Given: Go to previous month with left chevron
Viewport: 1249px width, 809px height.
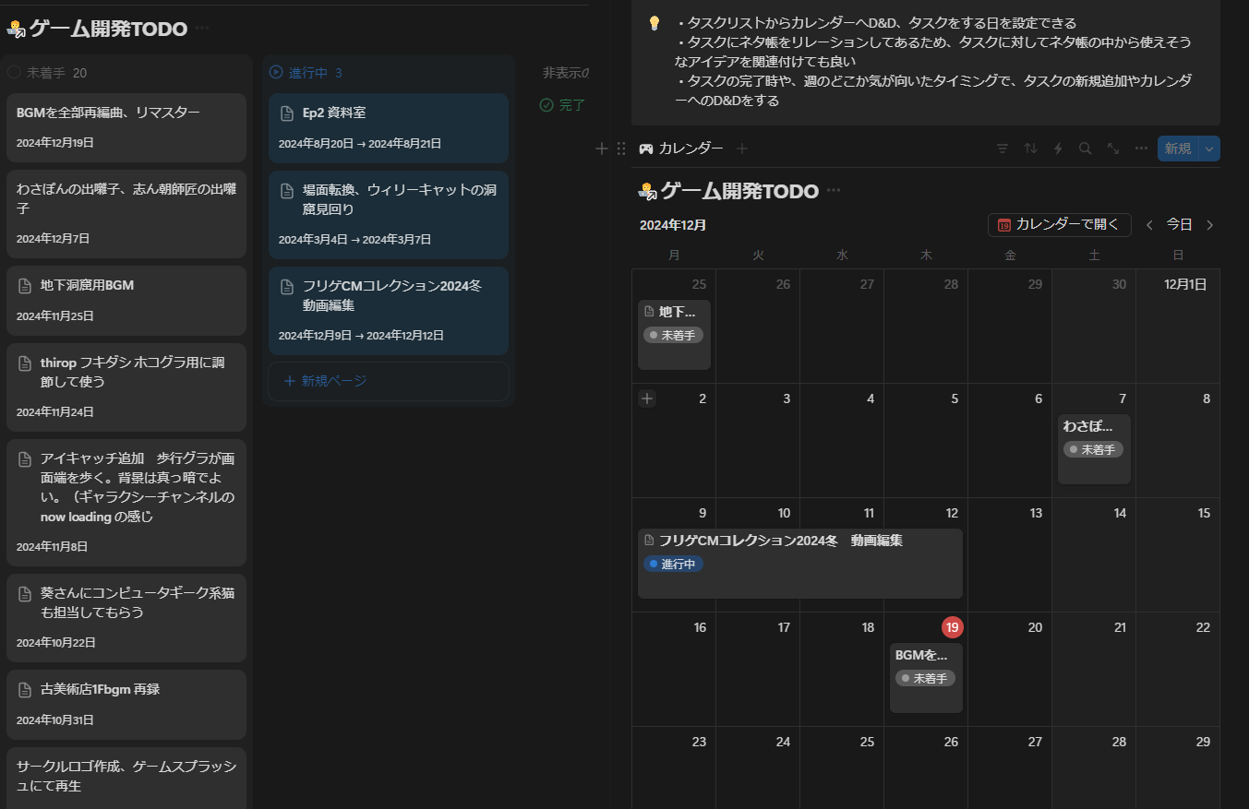Looking at the screenshot, I should click(1149, 225).
